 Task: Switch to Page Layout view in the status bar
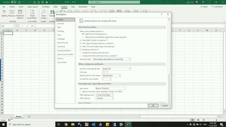(198, 120)
